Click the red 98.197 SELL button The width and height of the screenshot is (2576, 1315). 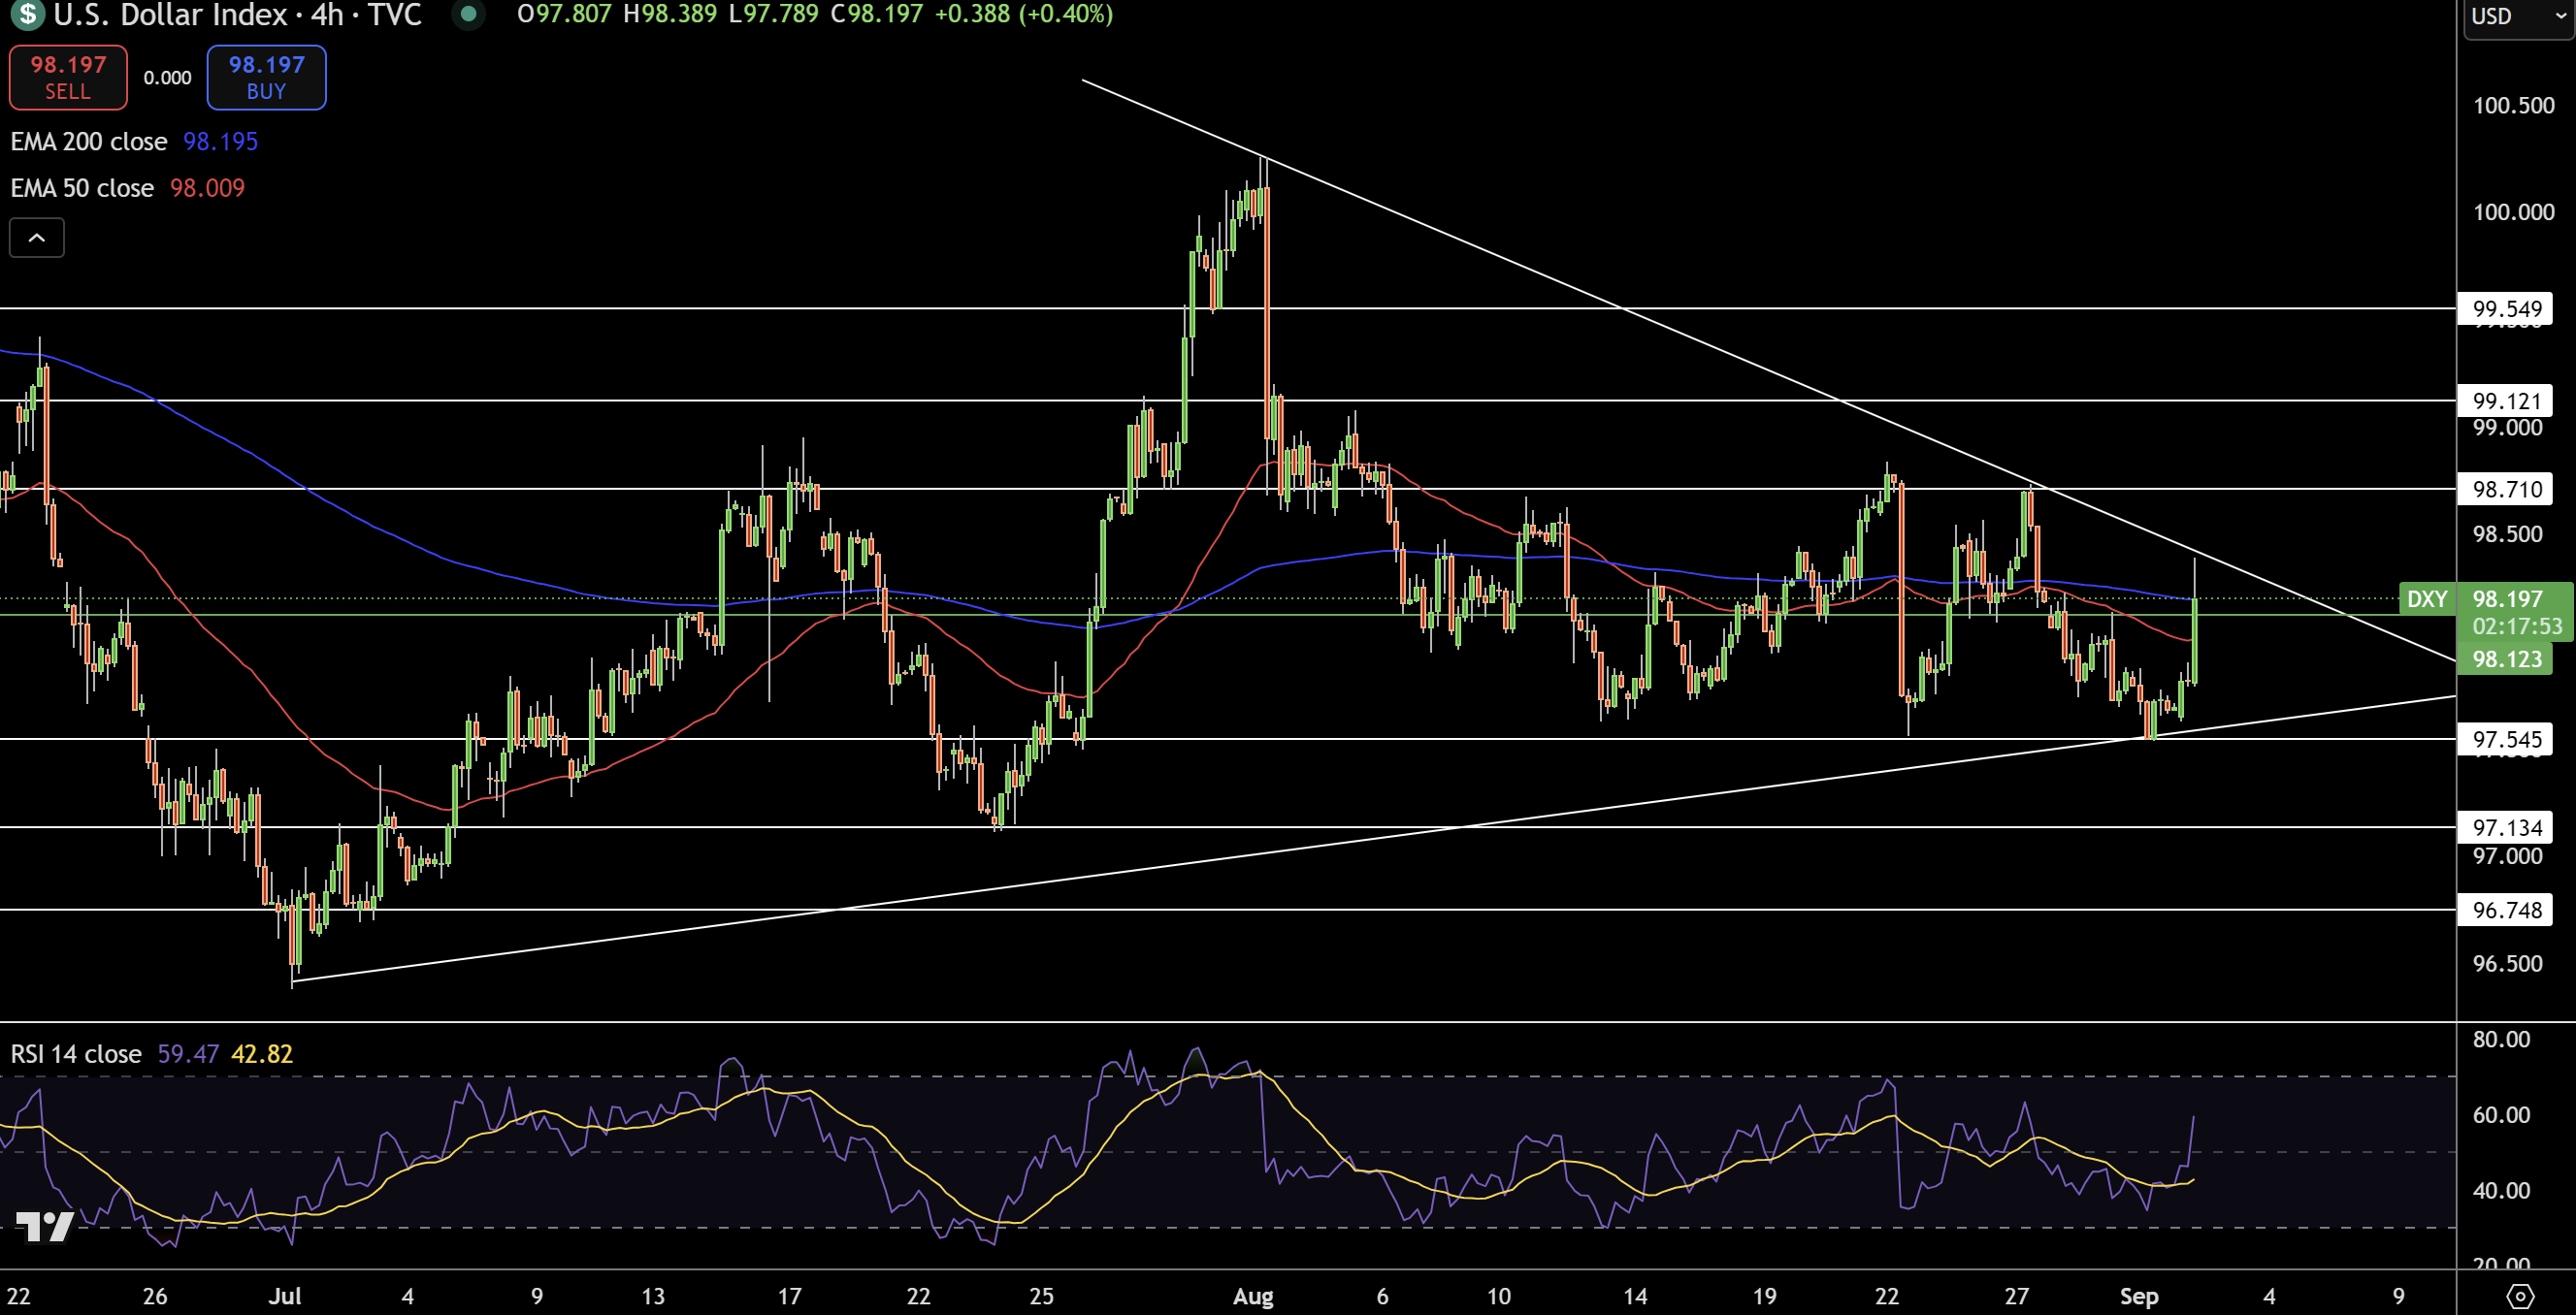pyautogui.click(x=68, y=77)
